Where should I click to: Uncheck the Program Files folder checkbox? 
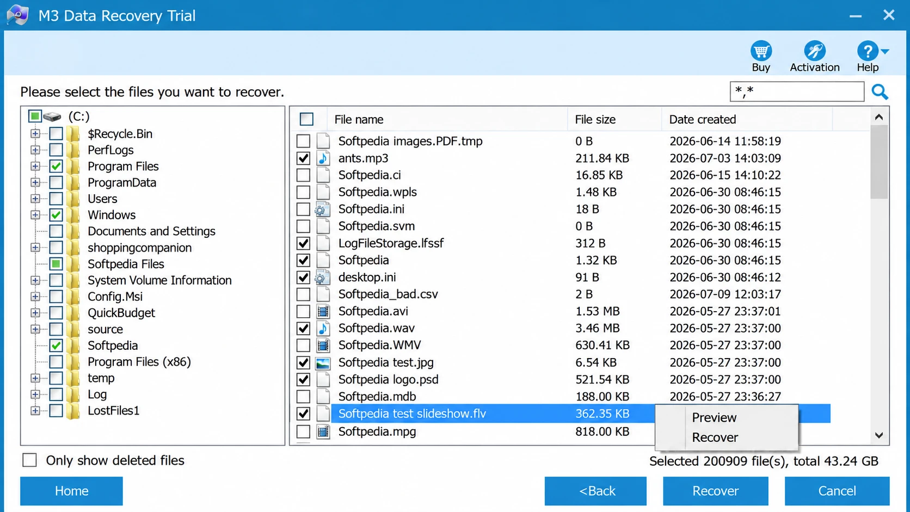(x=56, y=166)
